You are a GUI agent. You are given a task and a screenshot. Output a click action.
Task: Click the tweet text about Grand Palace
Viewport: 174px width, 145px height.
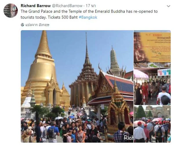click(89, 14)
